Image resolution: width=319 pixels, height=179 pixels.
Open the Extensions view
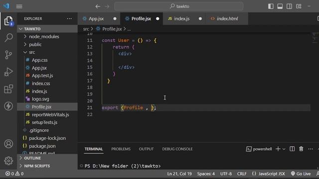tap(8, 89)
